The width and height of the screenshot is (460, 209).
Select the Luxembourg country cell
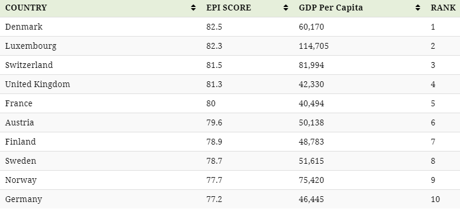(31, 46)
